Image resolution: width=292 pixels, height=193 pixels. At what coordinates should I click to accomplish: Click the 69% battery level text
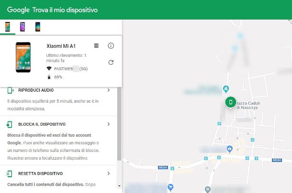click(x=58, y=77)
